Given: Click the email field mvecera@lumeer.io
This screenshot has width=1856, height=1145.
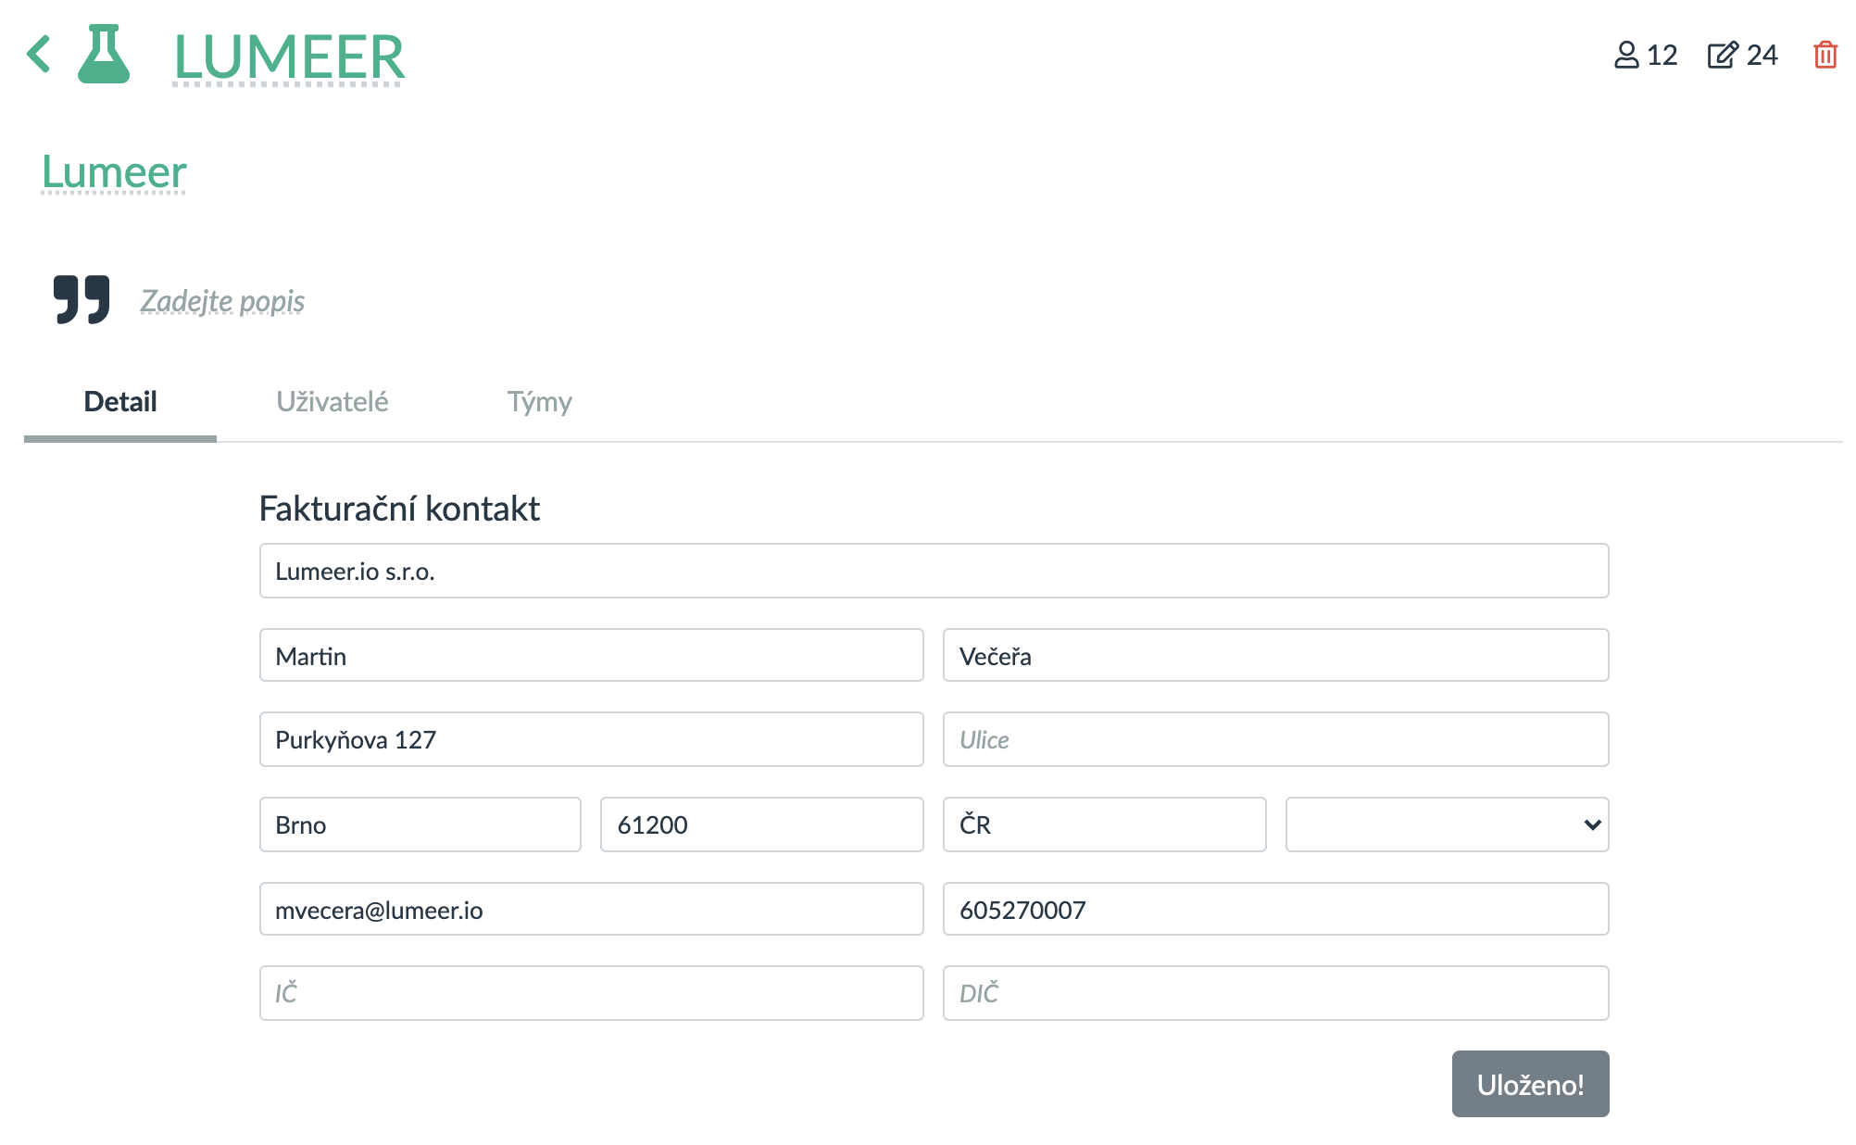Looking at the screenshot, I should point(592,910).
